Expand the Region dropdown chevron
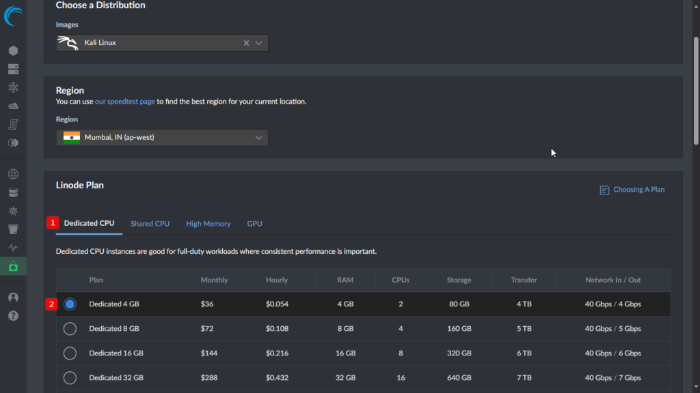Viewport: 700px width, 393px height. [x=259, y=138]
